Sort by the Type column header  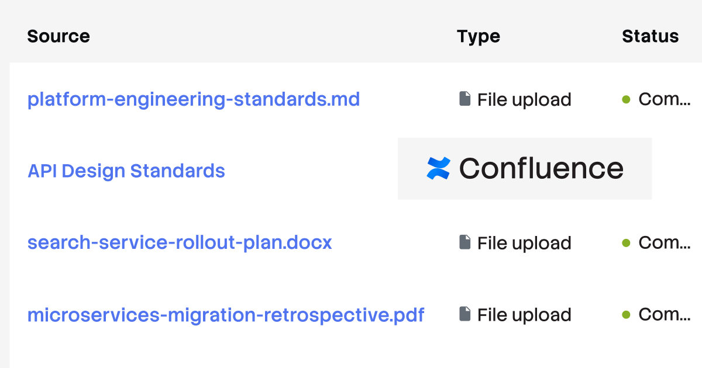(x=479, y=36)
